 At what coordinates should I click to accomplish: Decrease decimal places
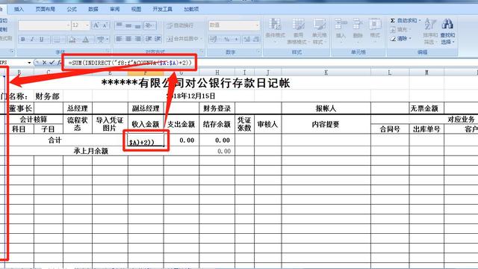tap(256, 39)
